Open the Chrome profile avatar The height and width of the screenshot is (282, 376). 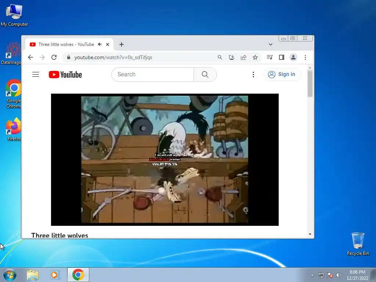293,57
